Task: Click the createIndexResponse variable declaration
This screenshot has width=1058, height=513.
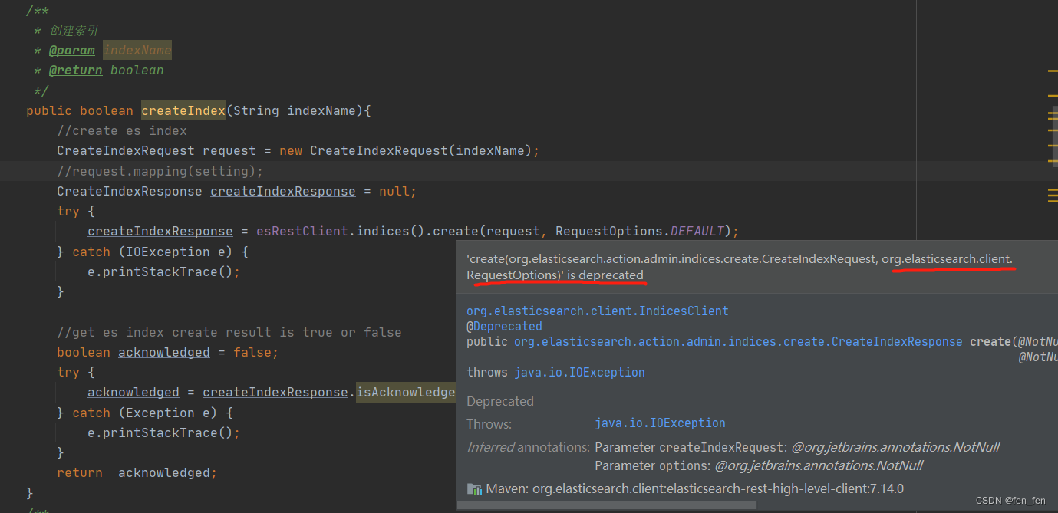Action: (x=282, y=191)
